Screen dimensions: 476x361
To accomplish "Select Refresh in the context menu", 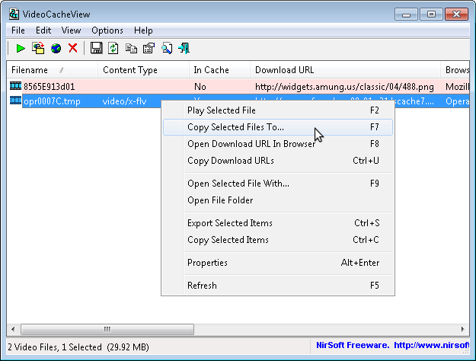I will tap(278, 286).
